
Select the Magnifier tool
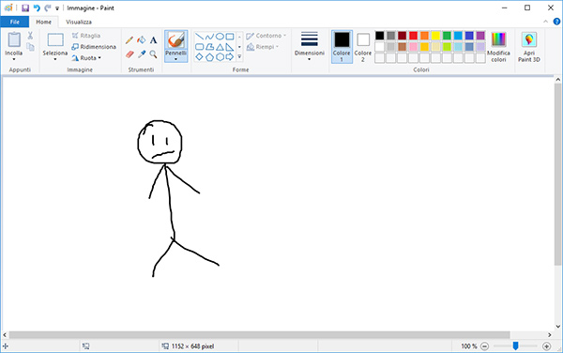(x=153, y=54)
